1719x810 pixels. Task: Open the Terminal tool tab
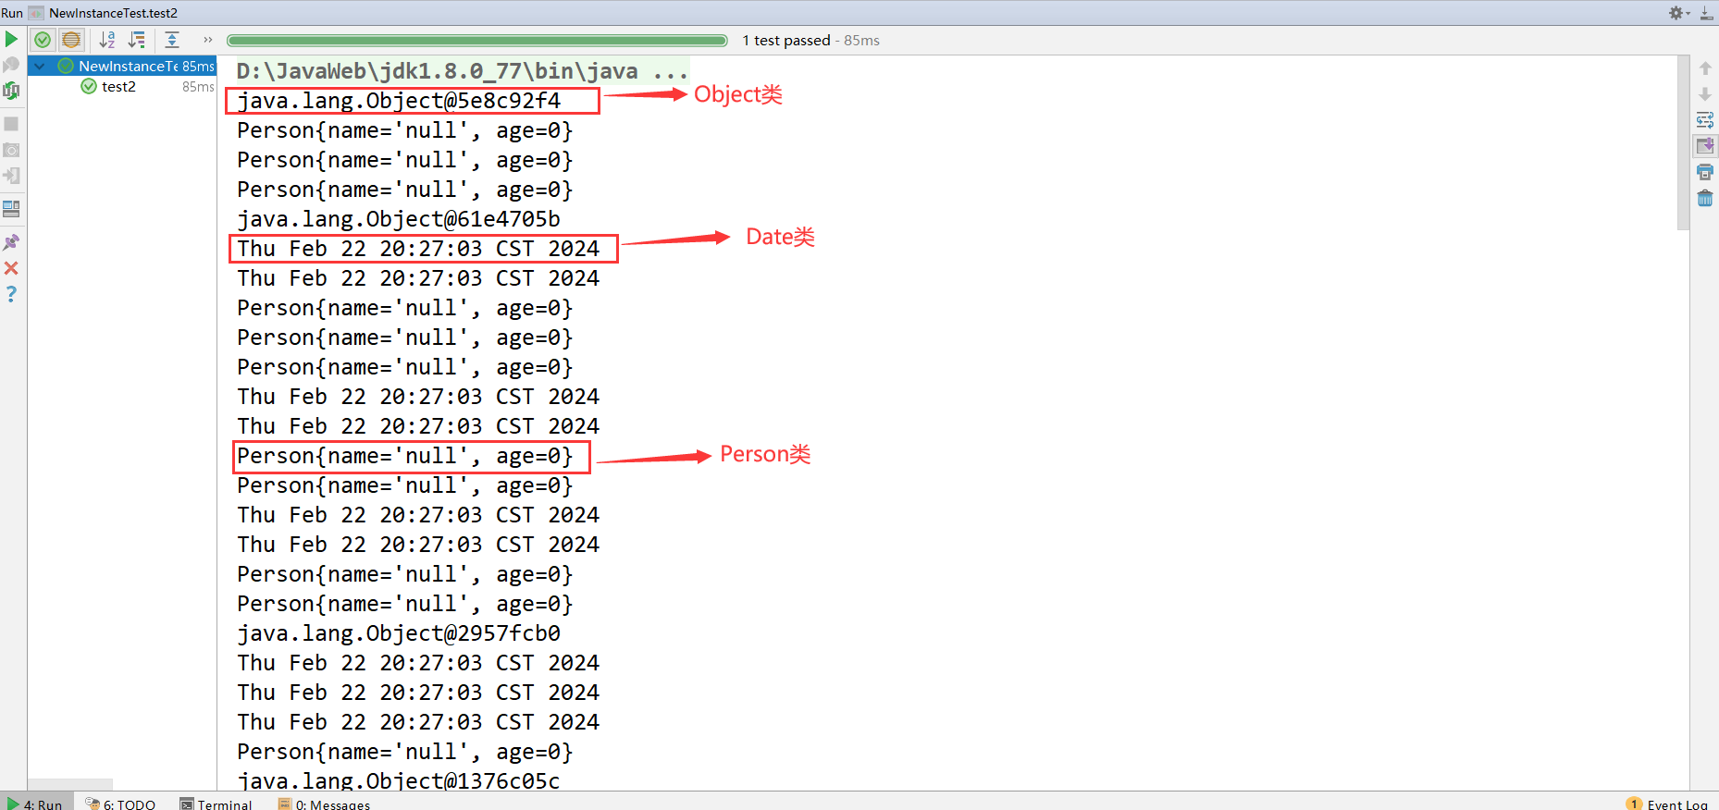pyautogui.click(x=216, y=804)
